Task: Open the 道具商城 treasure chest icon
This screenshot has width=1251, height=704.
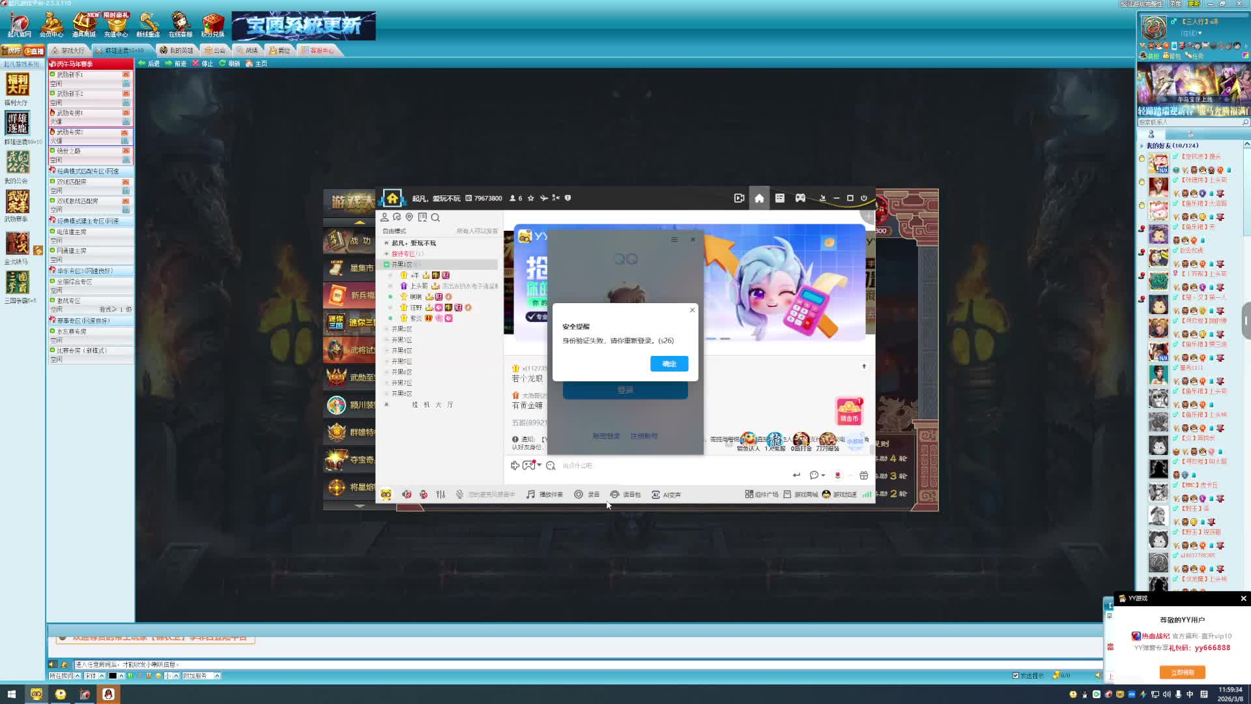Action: coord(83,24)
